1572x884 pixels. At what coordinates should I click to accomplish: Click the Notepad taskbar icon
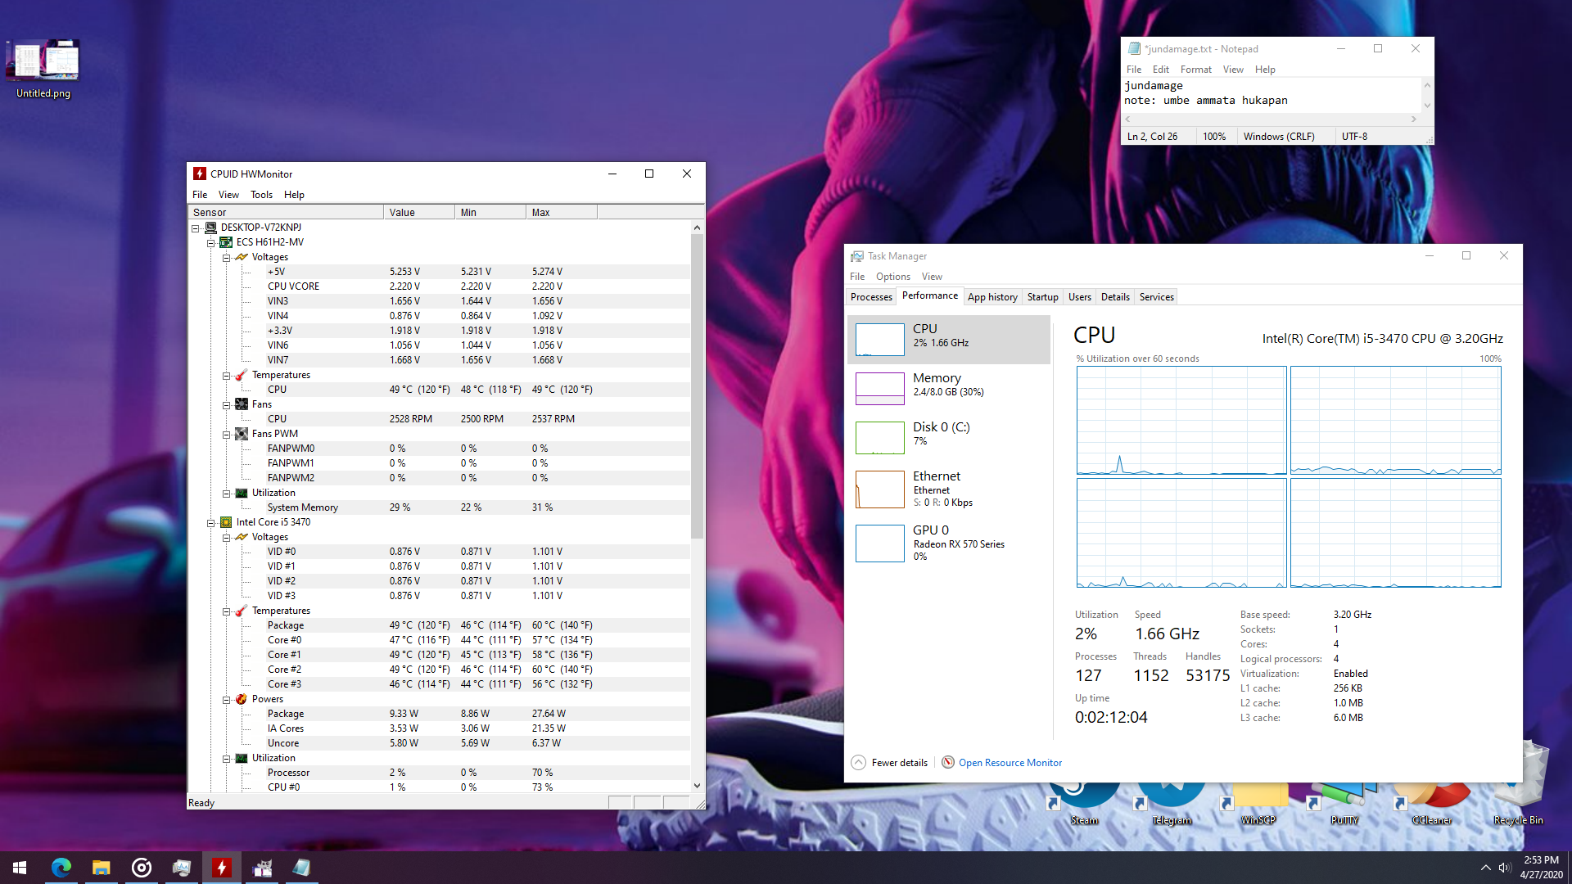(302, 868)
